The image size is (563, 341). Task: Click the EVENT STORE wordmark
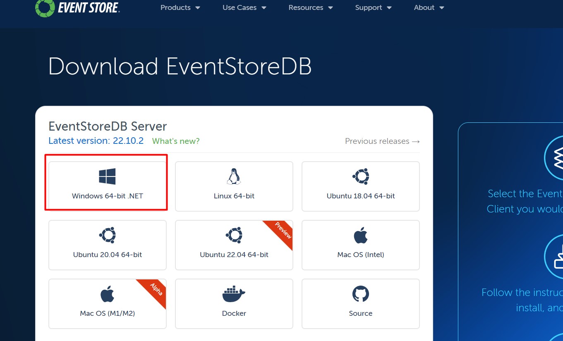[x=89, y=7]
